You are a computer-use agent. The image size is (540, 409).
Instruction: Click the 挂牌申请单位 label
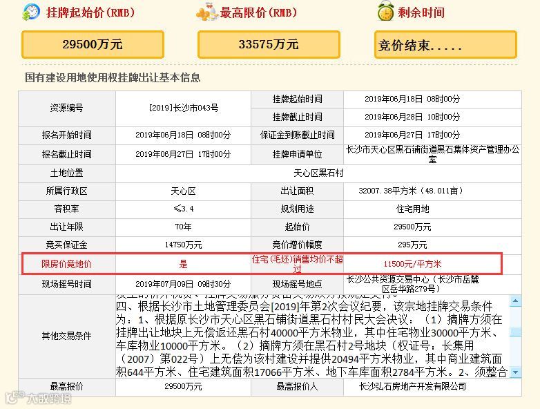click(x=297, y=154)
